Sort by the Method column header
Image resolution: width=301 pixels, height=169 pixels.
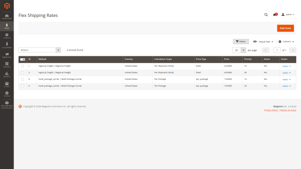(80, 59)
